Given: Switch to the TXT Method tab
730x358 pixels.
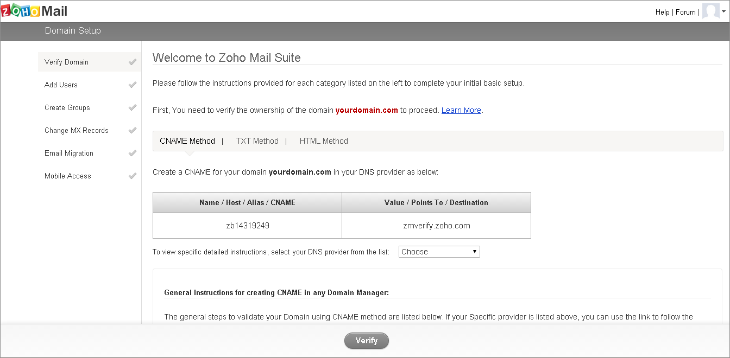Looking at the screenshot, I should 257,141.
